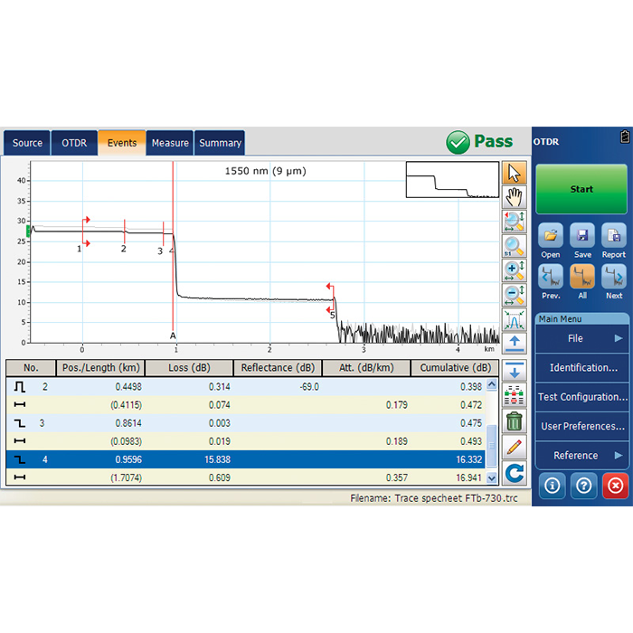Viewport: 633px width, 633px height.
Task: Edit the selected event with pencil icon
Action: tap(514, 447)
